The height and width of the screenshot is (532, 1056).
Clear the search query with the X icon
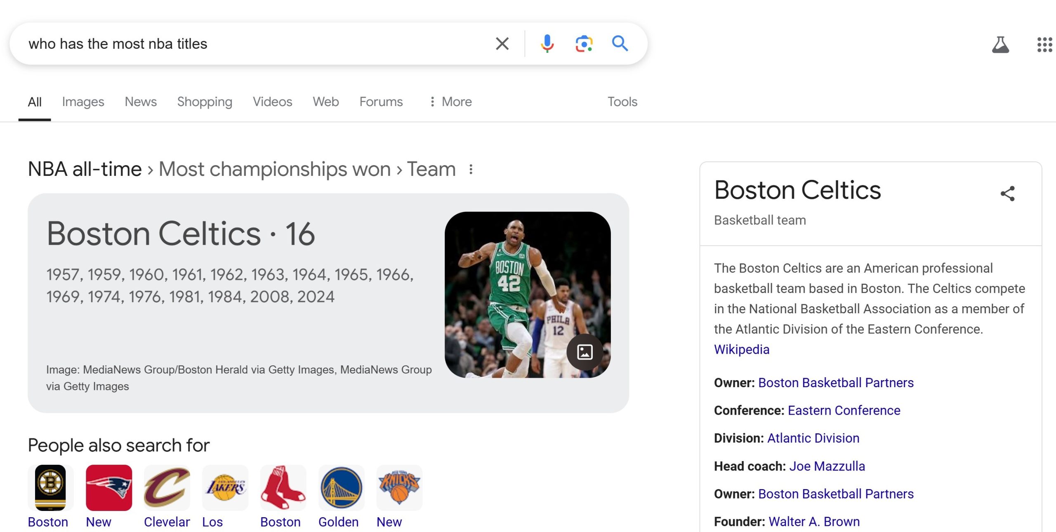(x=502, y=43)
